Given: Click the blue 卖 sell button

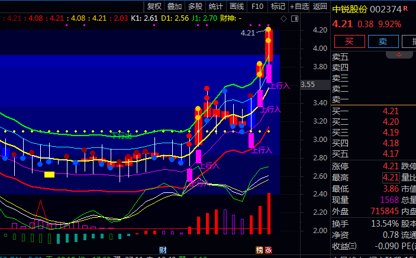Looking at the screenshot, I should tap(383, 41).
